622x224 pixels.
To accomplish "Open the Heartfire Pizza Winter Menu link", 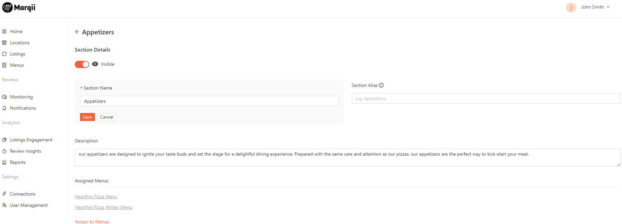I will pos(103,207).
